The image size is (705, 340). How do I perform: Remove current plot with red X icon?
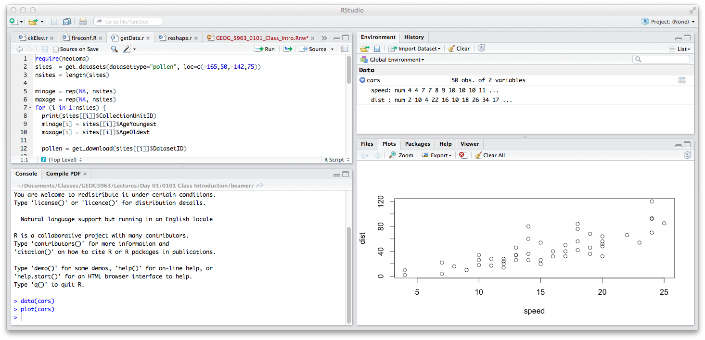(462, 155)
